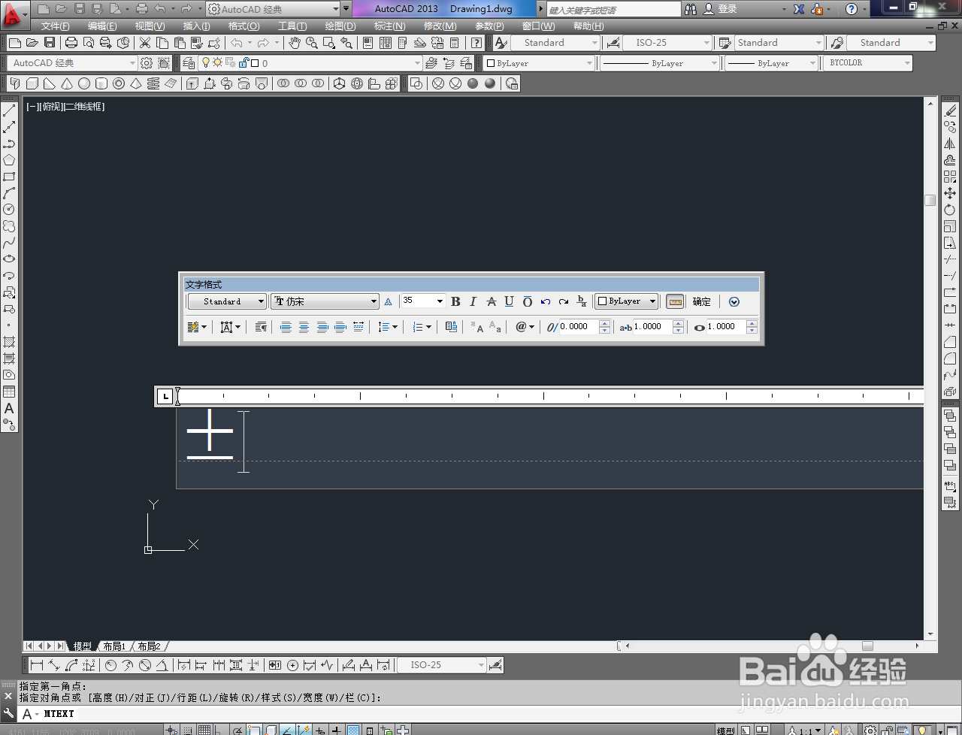Open the 仿宋 font dropdown

click(325, 301)
